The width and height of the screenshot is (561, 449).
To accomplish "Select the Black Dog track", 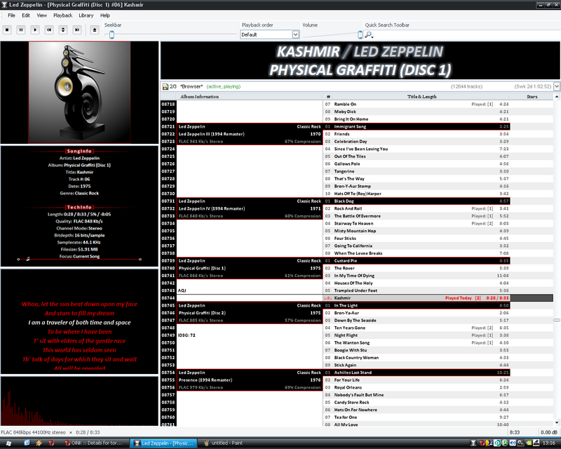I will click(x=417, y=201).
